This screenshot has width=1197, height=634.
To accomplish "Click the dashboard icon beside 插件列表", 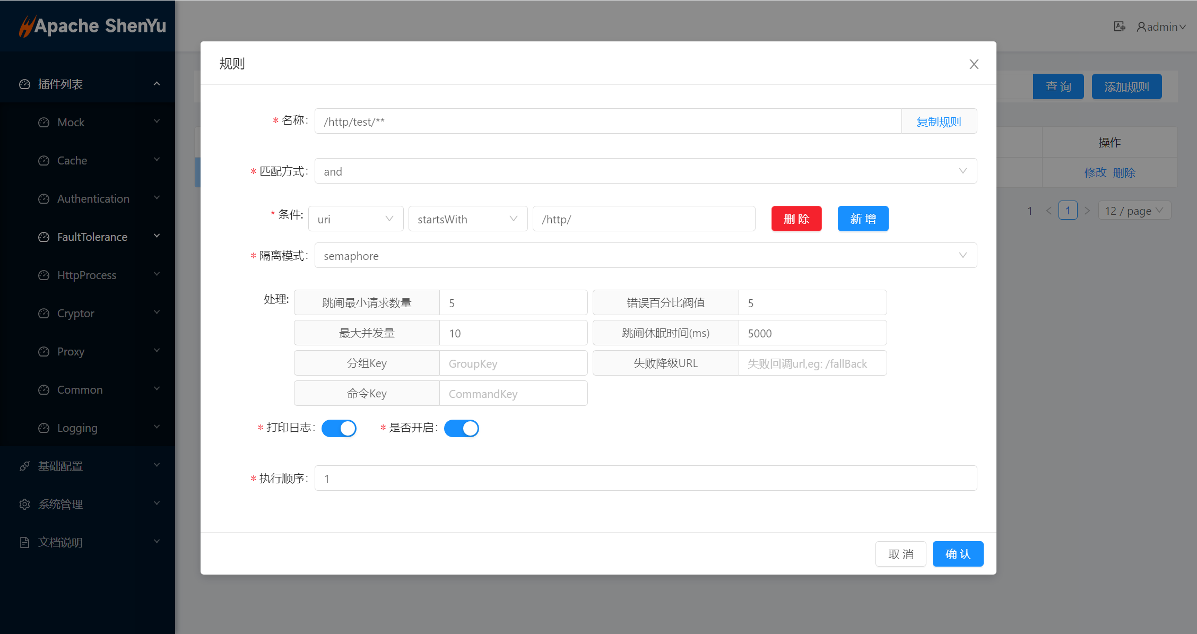I will 24,84.
